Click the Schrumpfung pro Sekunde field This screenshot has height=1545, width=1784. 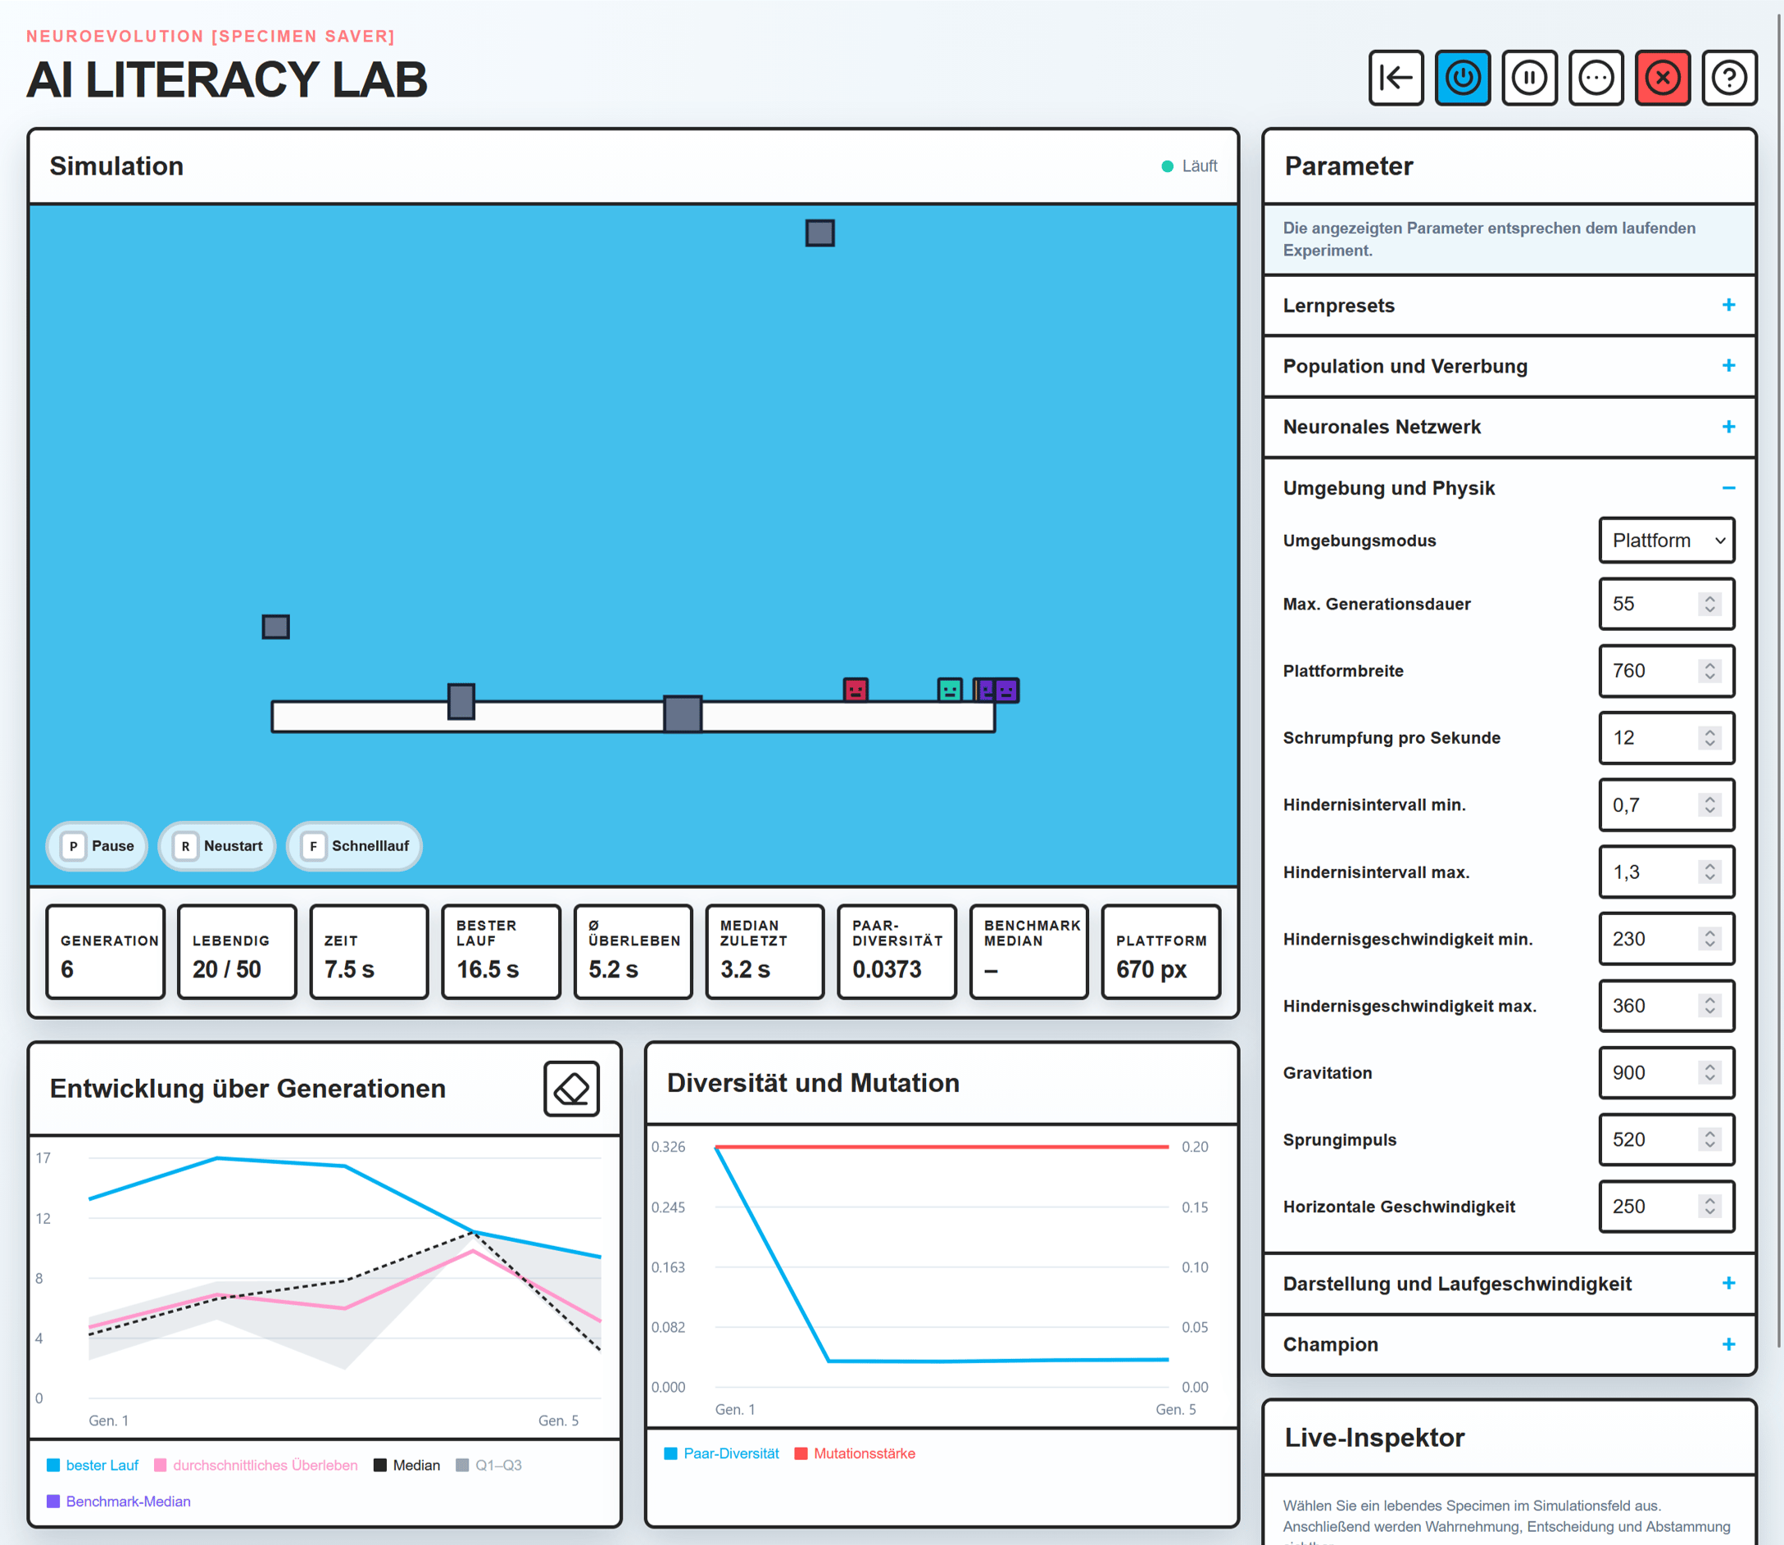(x=1667, y=738)
